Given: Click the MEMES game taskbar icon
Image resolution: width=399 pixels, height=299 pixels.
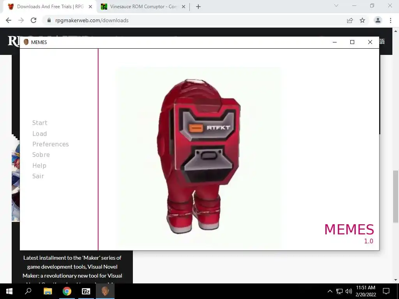Looking at the screenshot, I should [x=105, y=291].
